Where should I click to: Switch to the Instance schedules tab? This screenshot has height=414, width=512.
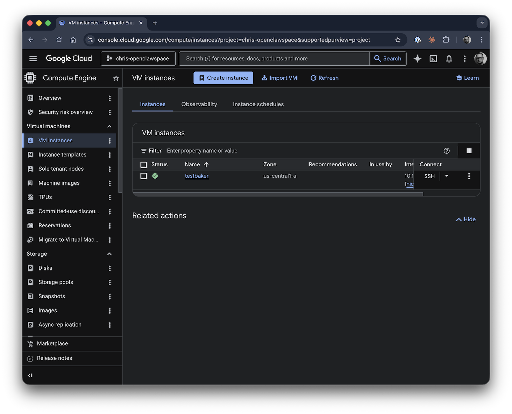(x=258, y=104)
